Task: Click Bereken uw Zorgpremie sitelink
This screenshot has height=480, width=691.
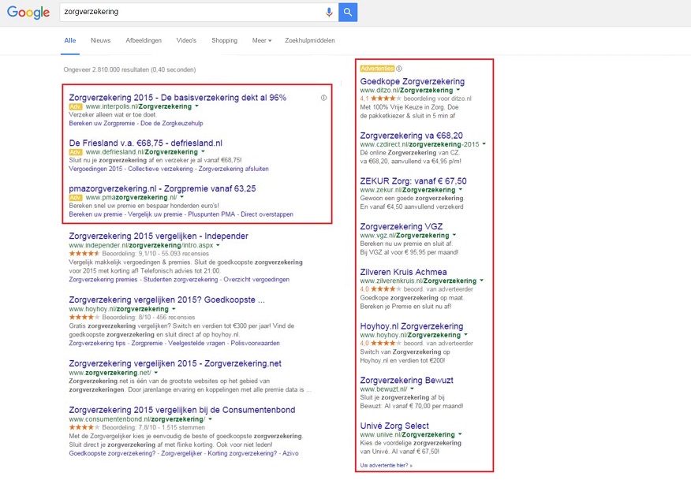Action: (x=102, y=123)
